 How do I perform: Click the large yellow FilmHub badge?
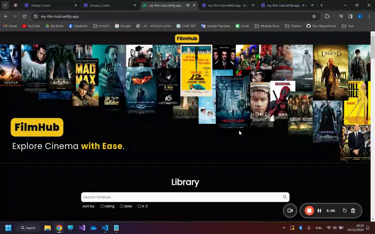37,127
